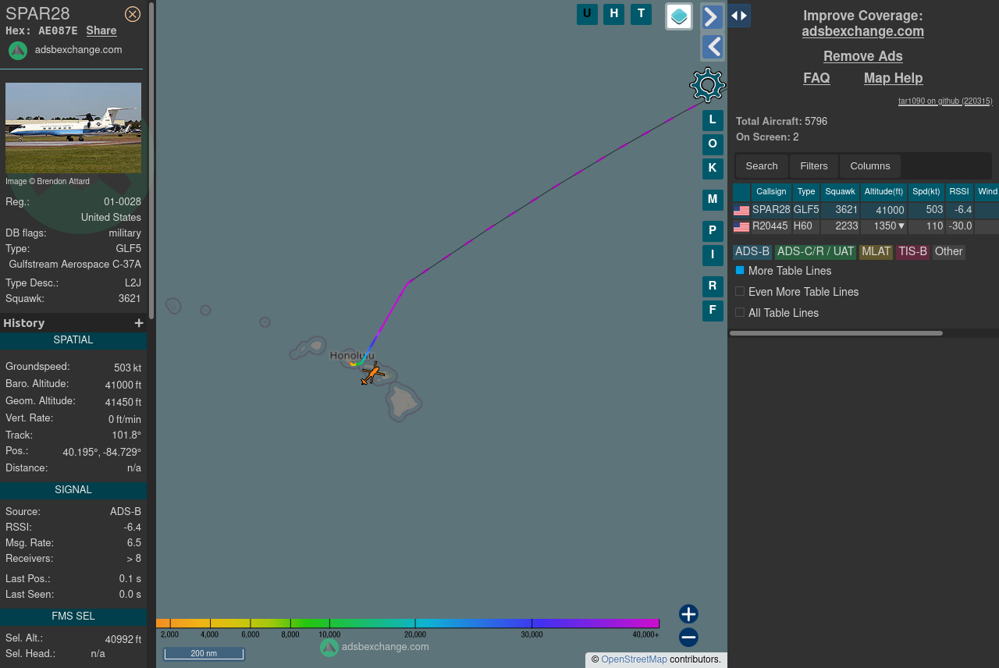Select the orange aircraft icon on map
The image size is (999, 668).
tap(372, 374)
